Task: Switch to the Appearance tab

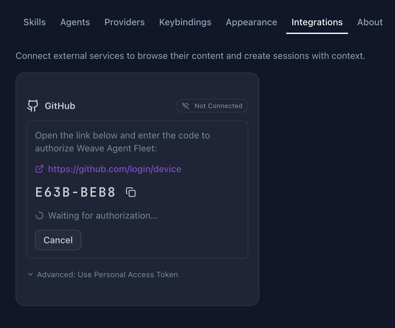Action: pyautogui.click(x=251, y=22)
